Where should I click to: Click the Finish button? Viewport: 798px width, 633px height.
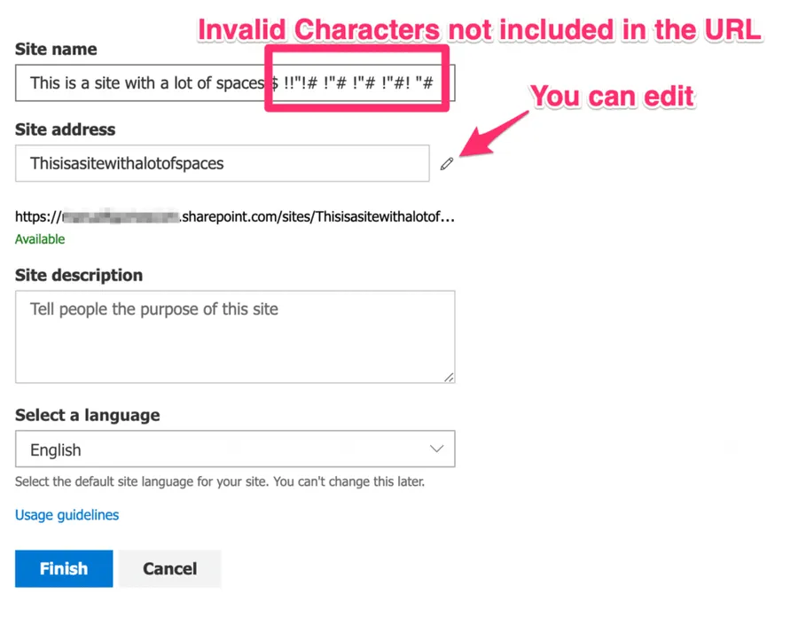[x=64, y=568]
